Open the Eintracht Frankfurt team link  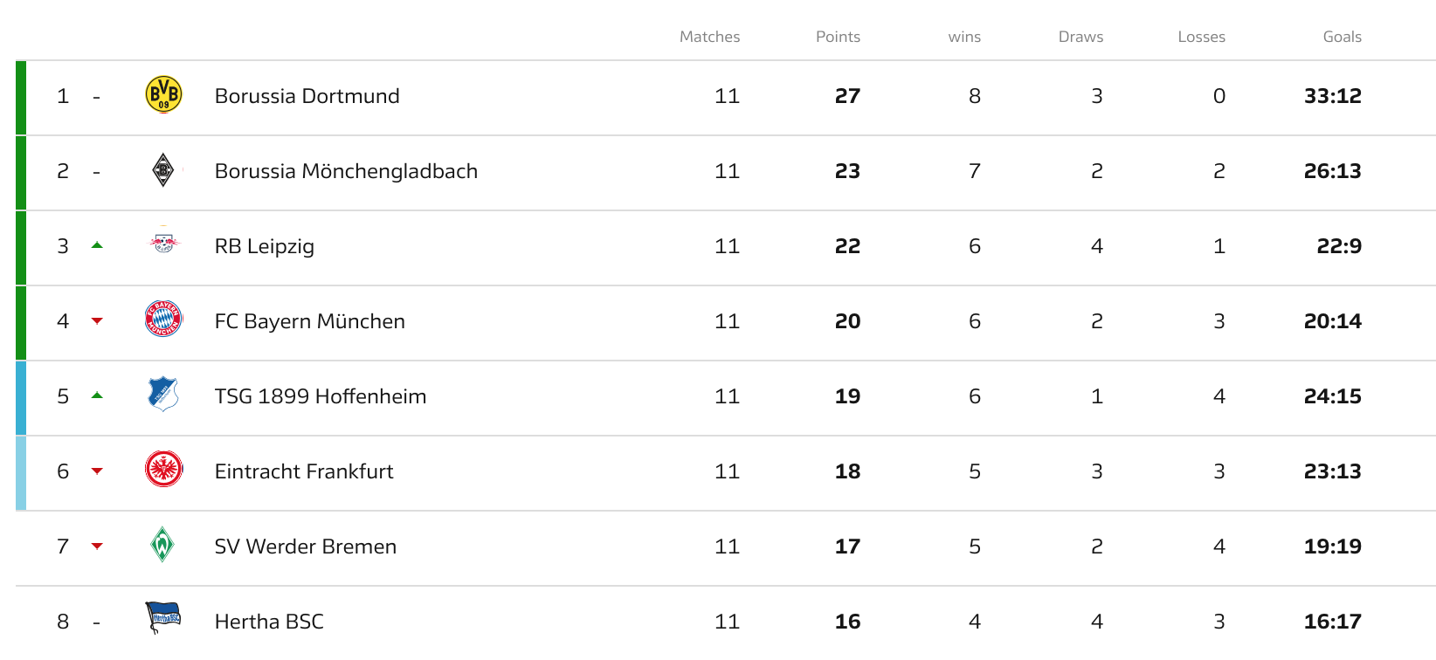click(304, 471)
